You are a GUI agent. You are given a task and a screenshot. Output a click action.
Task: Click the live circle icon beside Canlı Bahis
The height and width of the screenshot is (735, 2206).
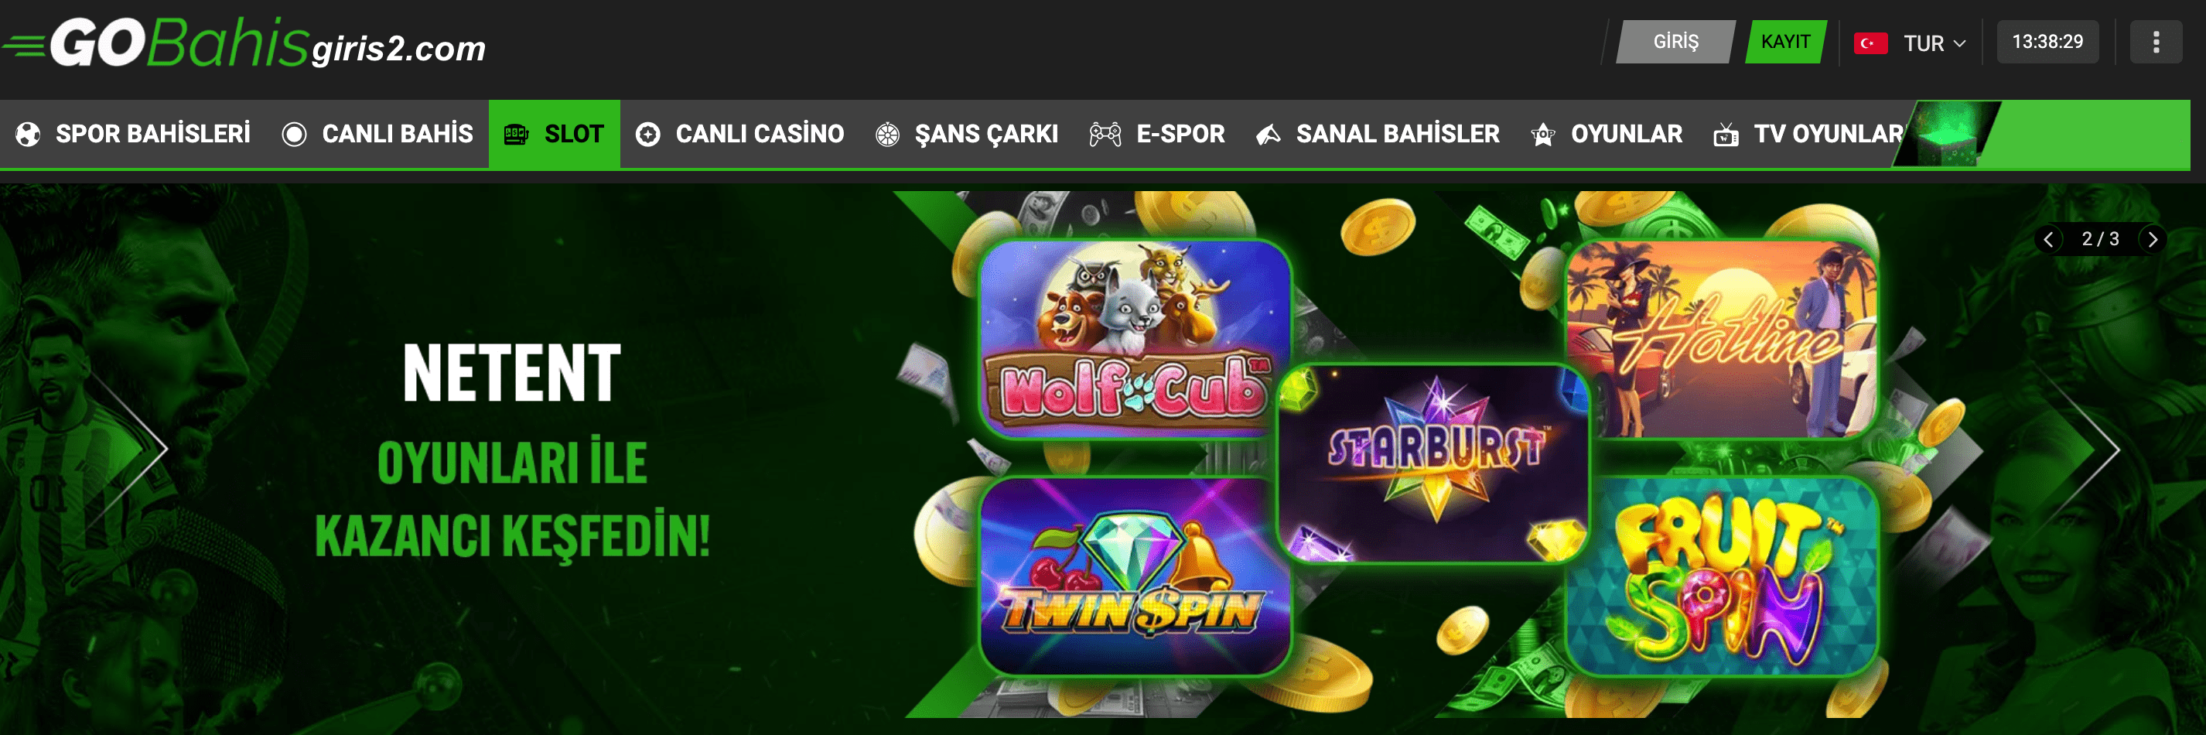[294, 135]
